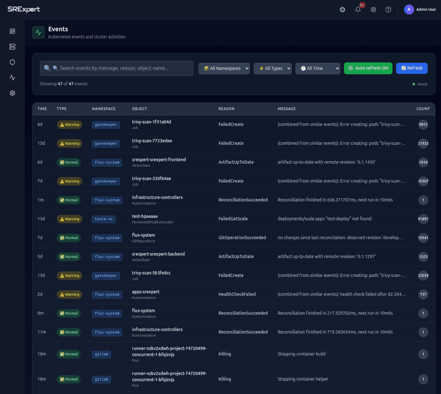Click the cluster snowflake icon in the top bar
The height and width of the screenshot is (394, 441).
point(342,10)
